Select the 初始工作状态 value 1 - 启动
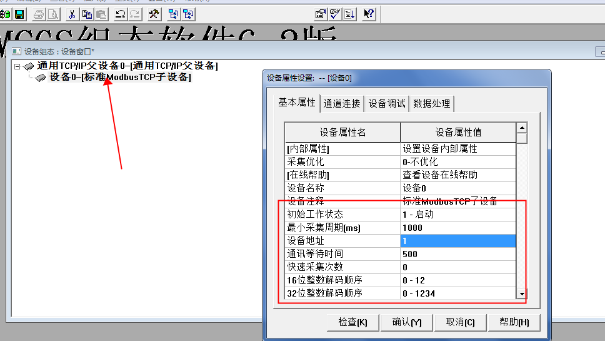This screenshot has height=341, width=605. pos(457,215)
